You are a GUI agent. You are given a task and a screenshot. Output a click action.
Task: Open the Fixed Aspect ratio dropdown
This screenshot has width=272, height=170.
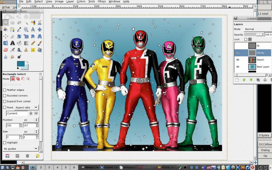coord(26,107)
